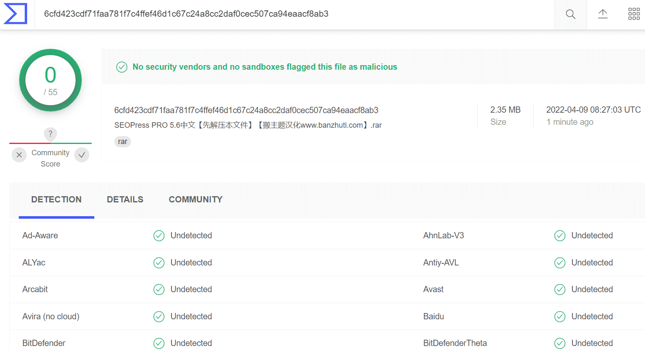Click the community score question mark

(x=50, y=134)
